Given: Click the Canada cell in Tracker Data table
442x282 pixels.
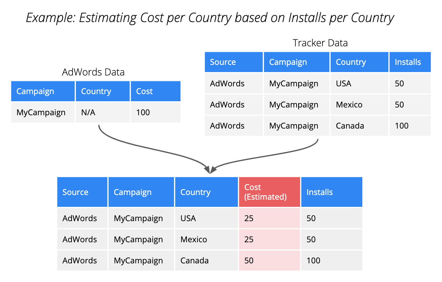Looking at the screenshot, I should (359, 126).
